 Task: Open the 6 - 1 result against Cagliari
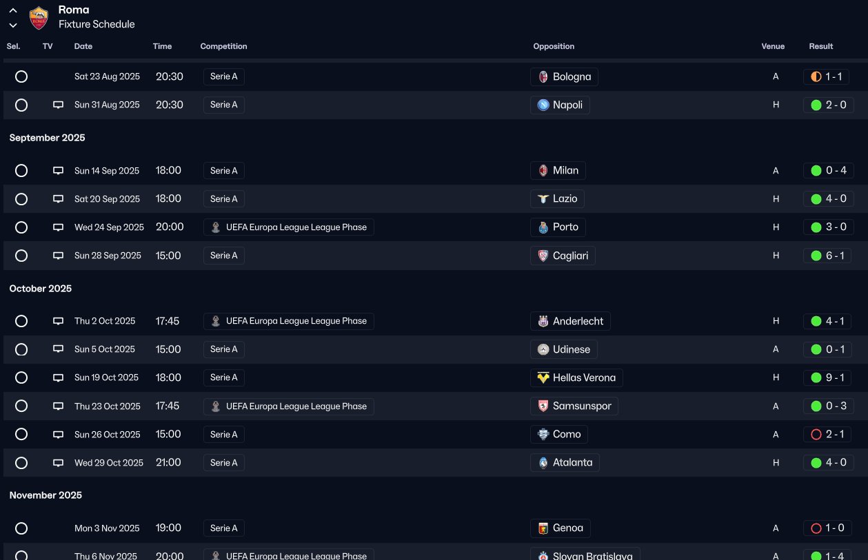826,256
